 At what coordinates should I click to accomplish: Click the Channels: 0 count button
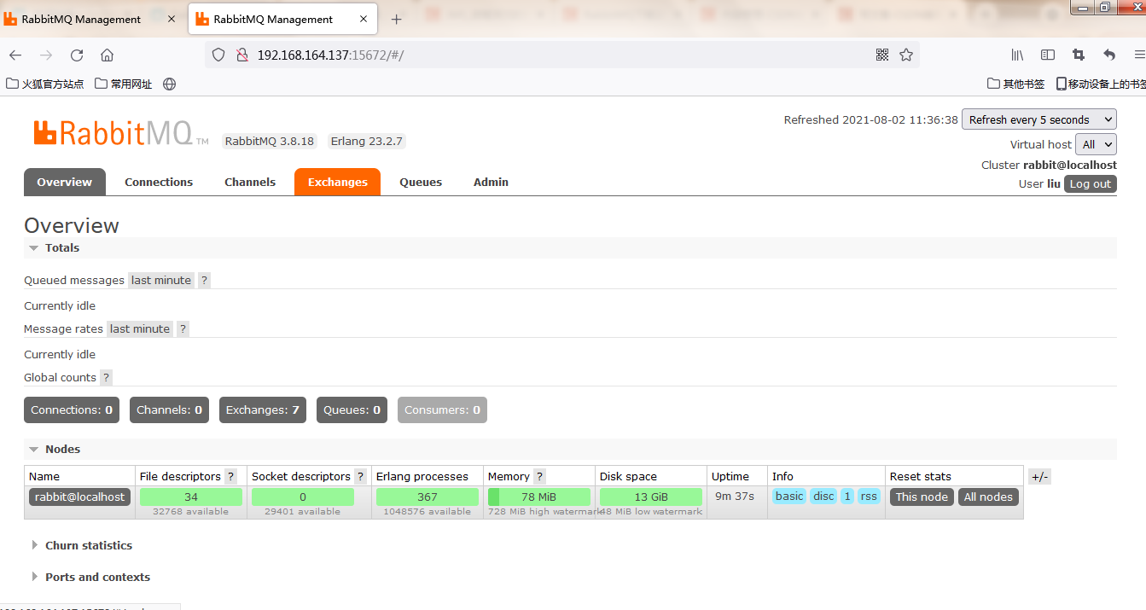pos(170,410)
